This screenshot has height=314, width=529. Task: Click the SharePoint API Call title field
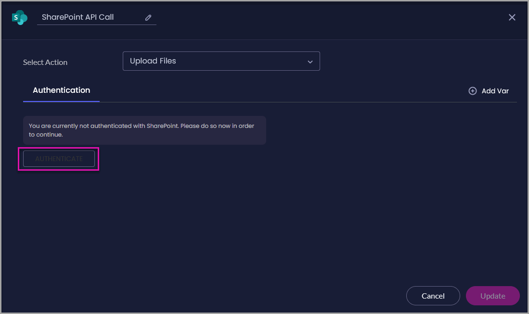point(96,17)
